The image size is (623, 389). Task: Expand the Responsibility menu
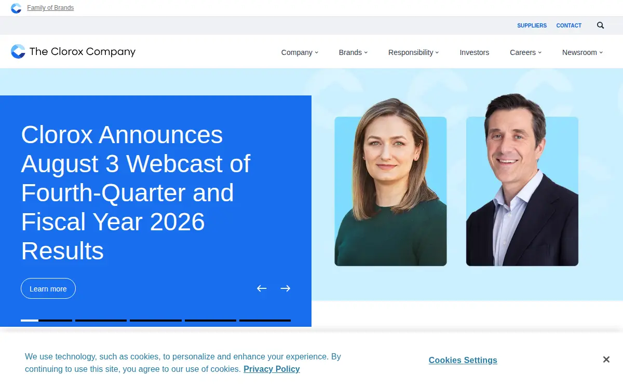413,52
